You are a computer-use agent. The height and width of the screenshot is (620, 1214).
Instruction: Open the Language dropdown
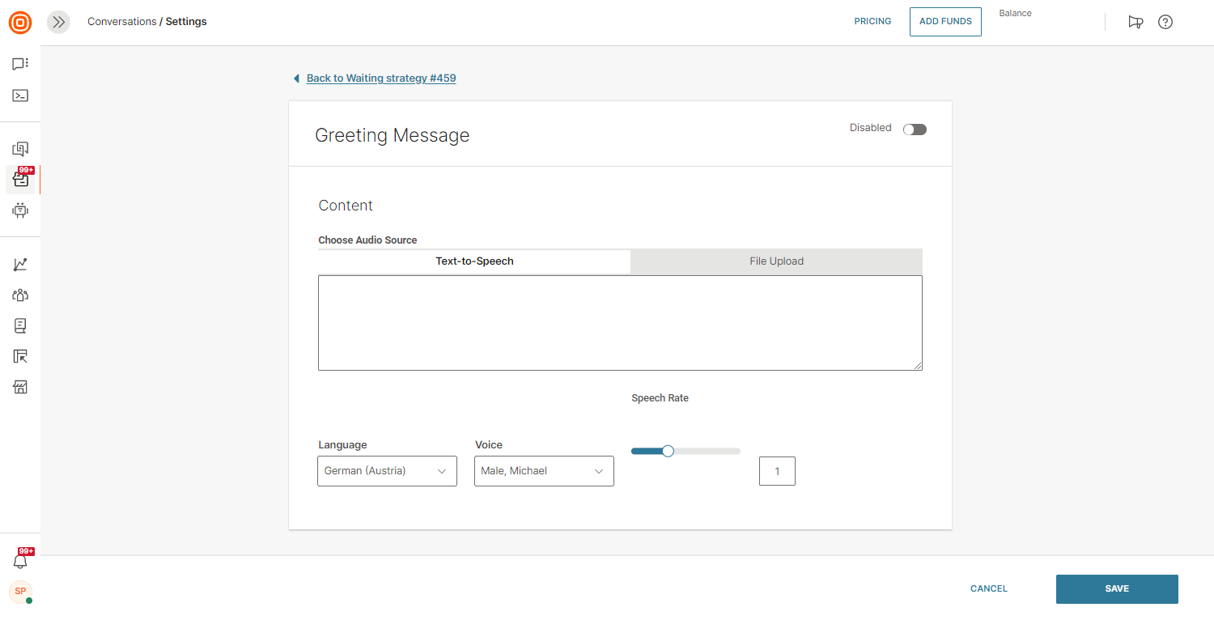[x=387, y=471]
